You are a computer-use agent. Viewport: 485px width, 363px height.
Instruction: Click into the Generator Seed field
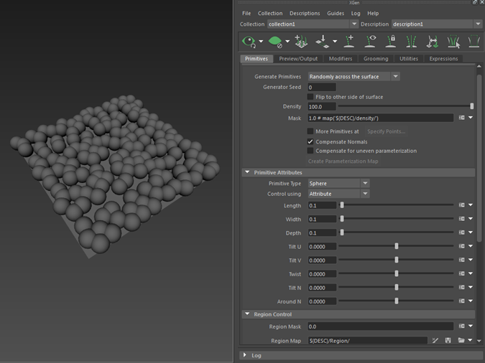(321, 87)
